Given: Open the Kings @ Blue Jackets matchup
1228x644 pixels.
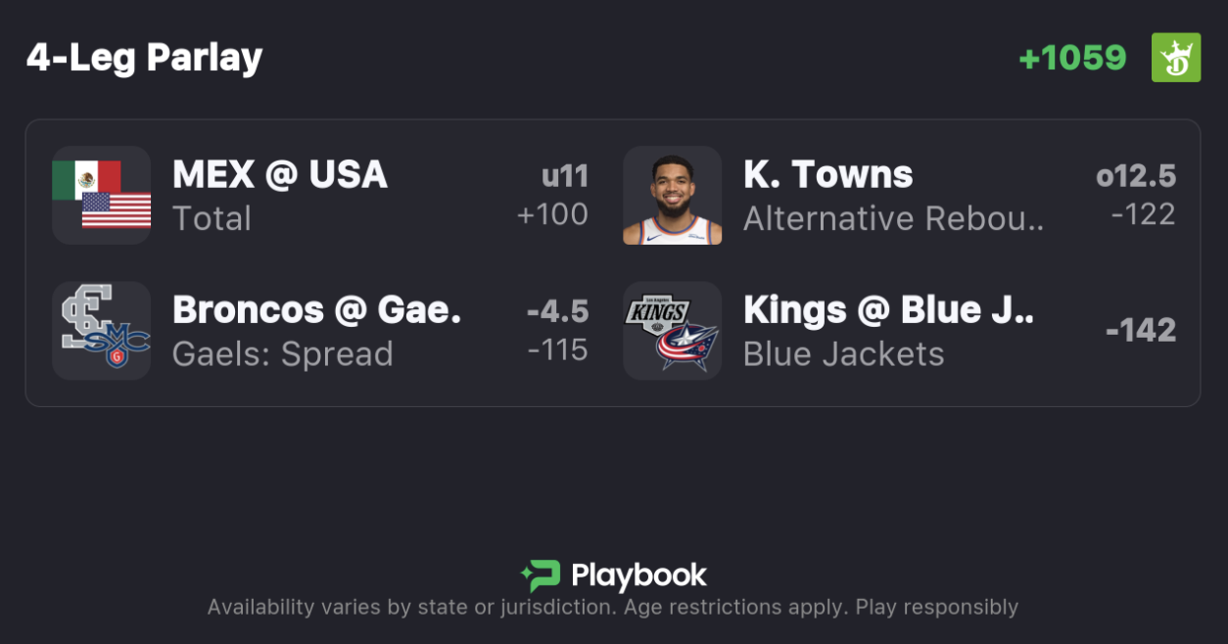Looking at the screenshot, I should click(x=888, y=310).
